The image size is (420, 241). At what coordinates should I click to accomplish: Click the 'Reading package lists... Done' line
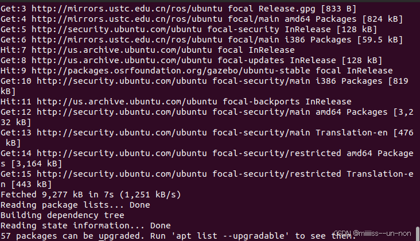click(x=75, y=205)
